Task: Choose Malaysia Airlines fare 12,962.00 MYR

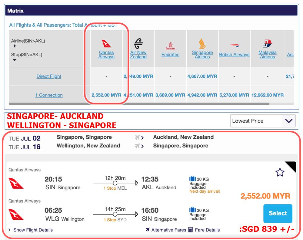Action: point(268,95)
